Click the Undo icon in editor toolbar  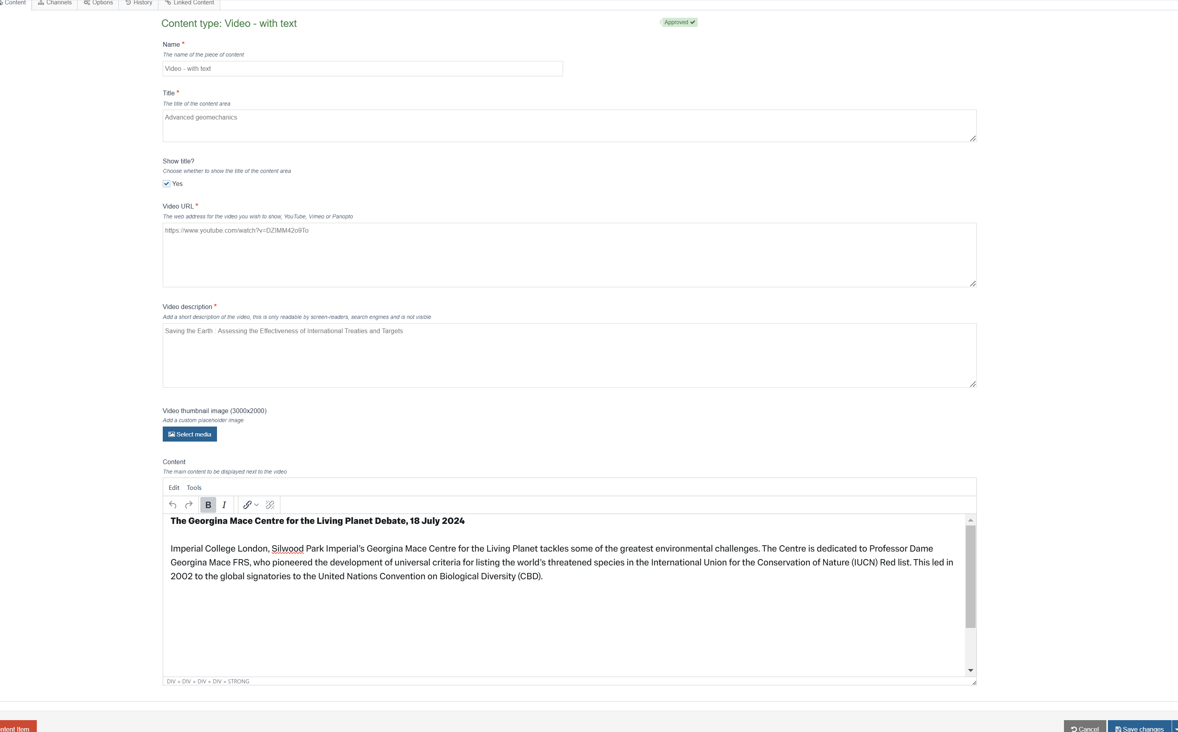tap(172, 505)
